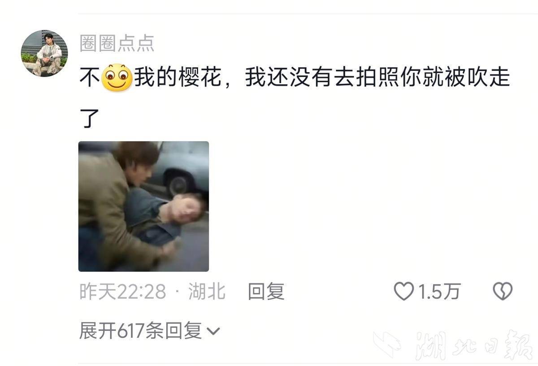The image size is (538, 366).
Task: Click the 1.5万 like count
Action: pos(439,292)
